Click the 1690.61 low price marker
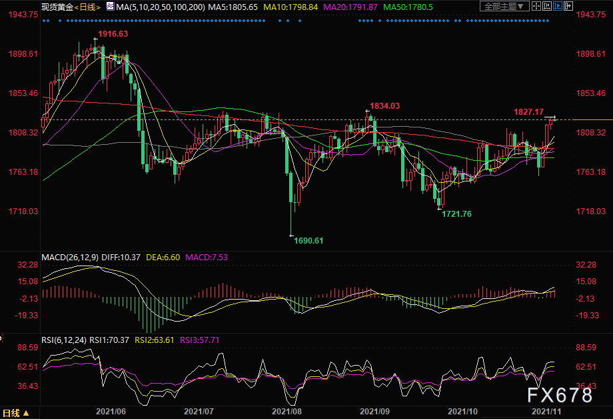Image resolution: width=613 pixels, height=419 pixels. [x=308, y=240]
